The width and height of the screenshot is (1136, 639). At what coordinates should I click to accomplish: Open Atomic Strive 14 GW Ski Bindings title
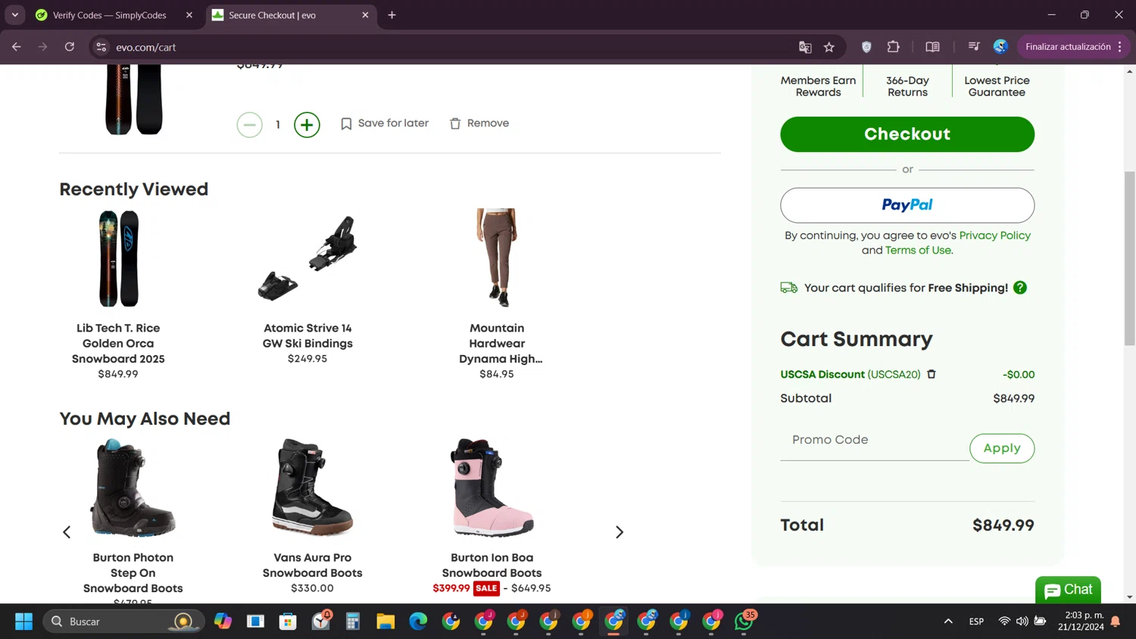coord(307,335)
